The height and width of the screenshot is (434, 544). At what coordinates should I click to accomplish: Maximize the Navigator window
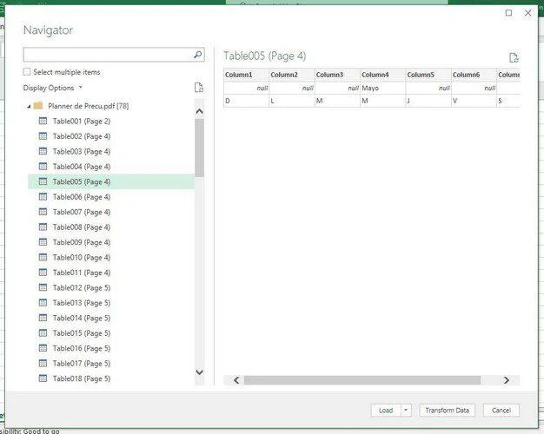tap(508, 13)
